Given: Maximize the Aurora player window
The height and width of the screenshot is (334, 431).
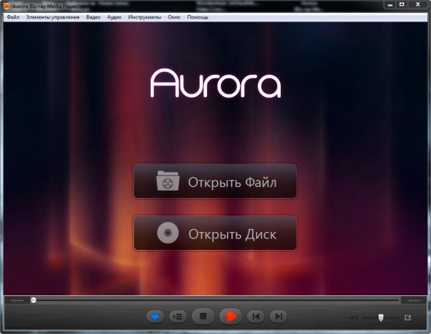Looking at the screenshot, I should point(402,4).
